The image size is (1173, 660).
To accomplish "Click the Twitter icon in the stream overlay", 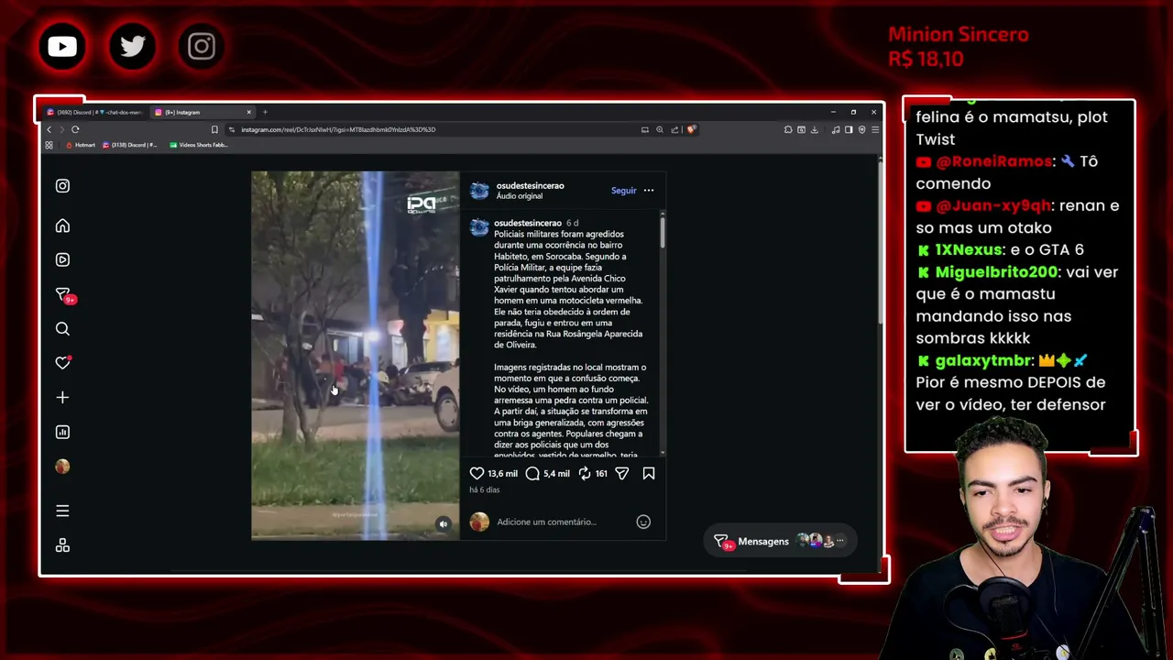I will tap(132, 46).
